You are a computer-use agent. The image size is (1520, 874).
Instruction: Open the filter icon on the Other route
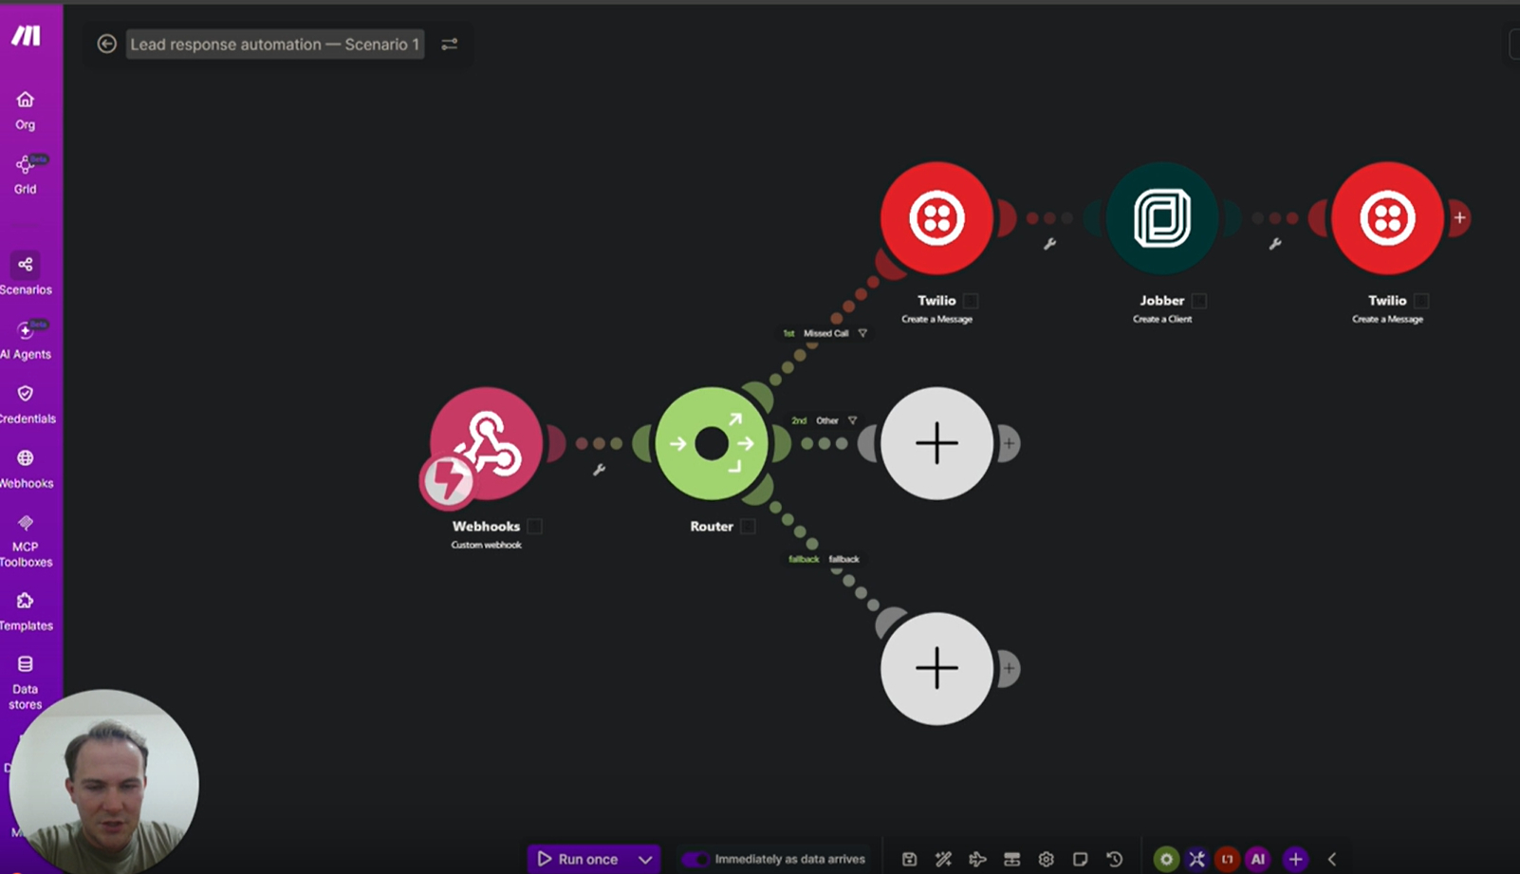852,420
